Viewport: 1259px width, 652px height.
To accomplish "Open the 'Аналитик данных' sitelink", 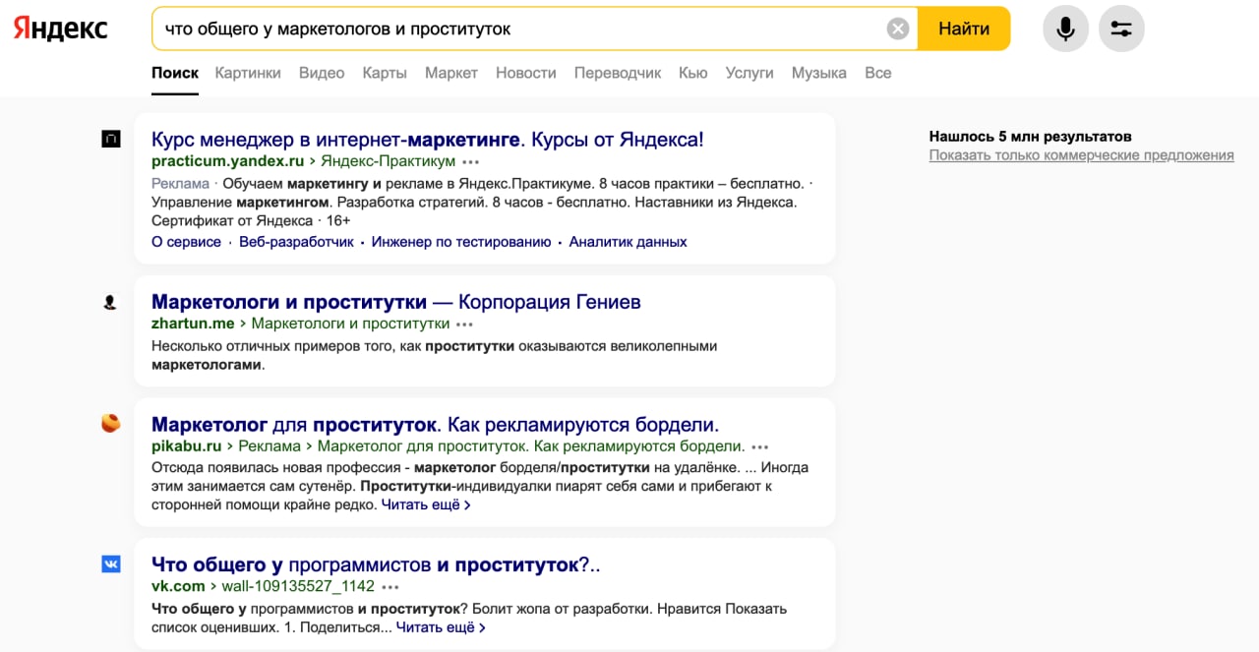I will [628, 242].
